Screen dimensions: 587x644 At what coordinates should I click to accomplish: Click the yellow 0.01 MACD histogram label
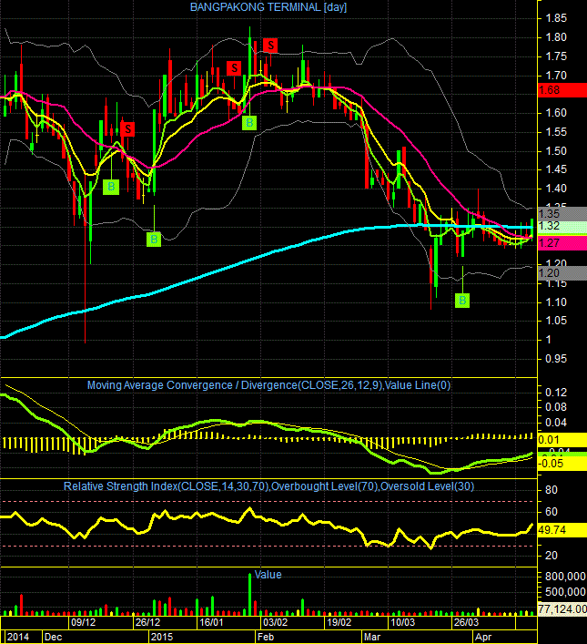[562, 440]
